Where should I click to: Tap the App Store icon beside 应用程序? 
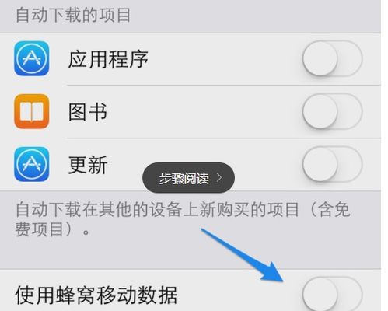(32, 58)
